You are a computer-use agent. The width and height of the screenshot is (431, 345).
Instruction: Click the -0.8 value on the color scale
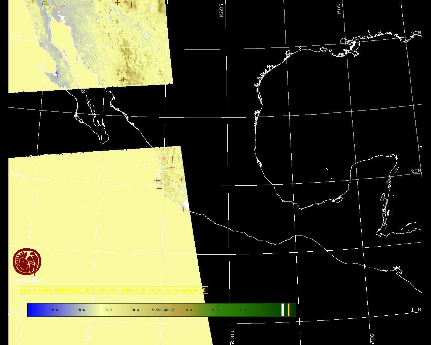tap(54, 310)
